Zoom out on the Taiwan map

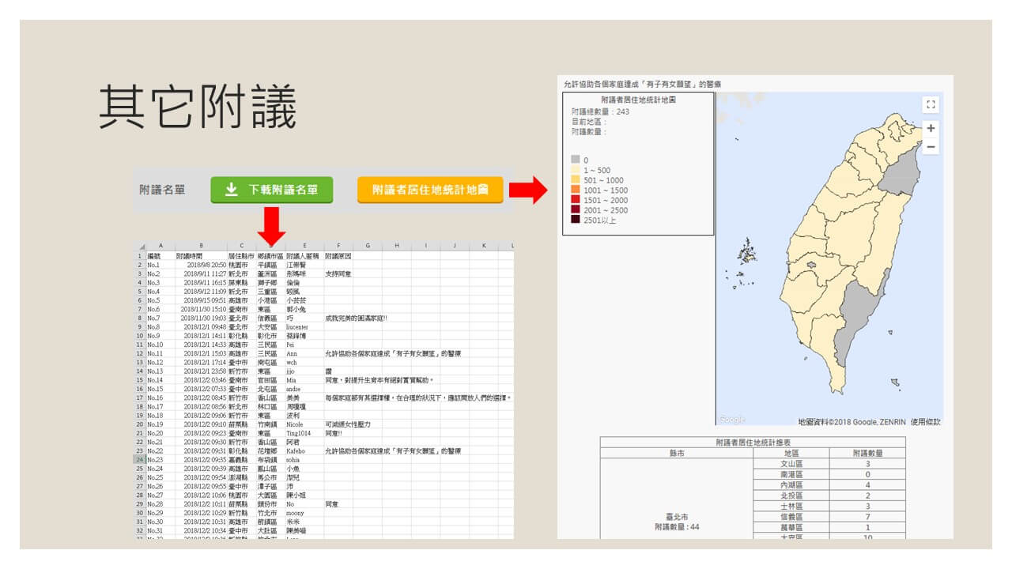point(931,147)
